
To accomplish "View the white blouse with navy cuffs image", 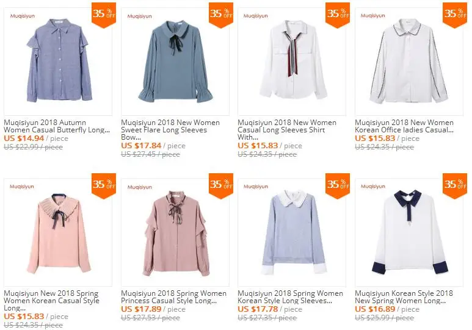I will [409, 234].
